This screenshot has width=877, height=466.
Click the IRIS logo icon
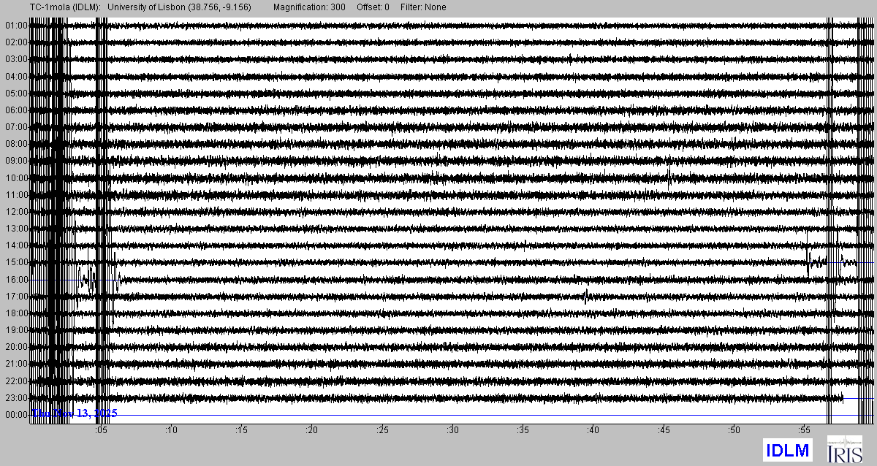pyautogui.click(x=844, y=449)
